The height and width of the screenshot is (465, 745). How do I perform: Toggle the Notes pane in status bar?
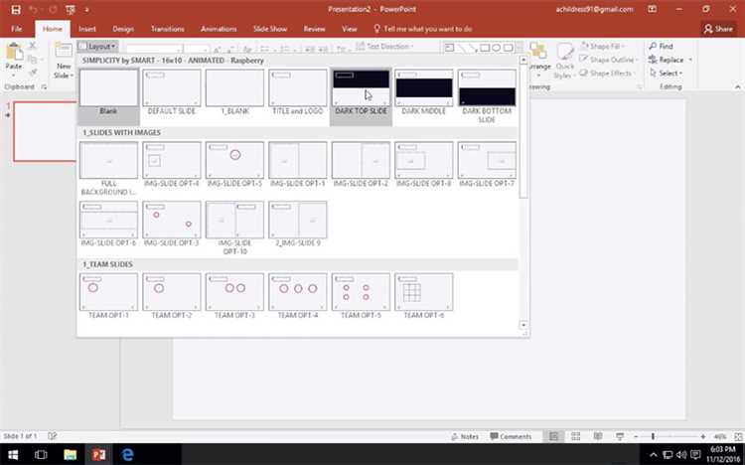click(464, 436)
